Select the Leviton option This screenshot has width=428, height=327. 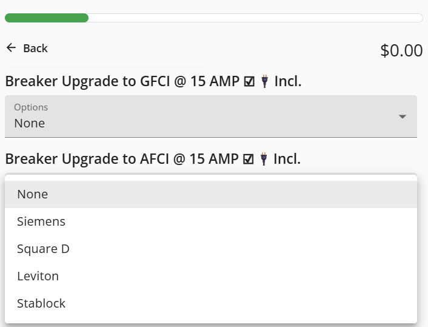point(38,276)
